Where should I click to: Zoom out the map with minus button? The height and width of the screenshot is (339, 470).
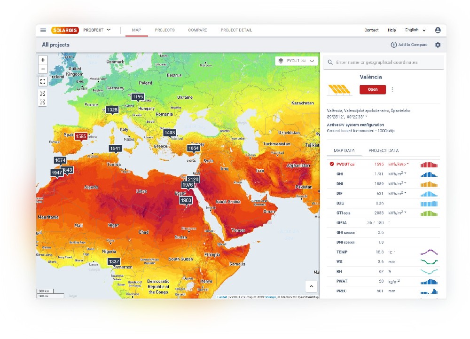(x=43, y=69)
